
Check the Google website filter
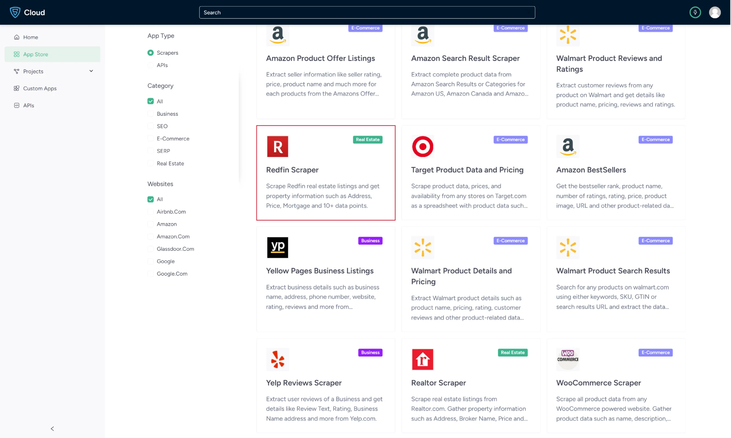coord(150,261)
